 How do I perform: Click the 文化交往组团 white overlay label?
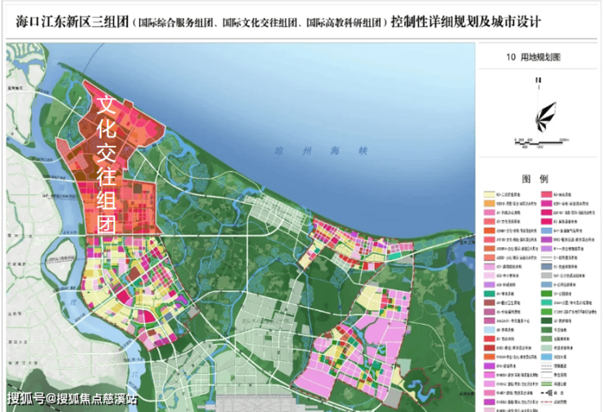(x=108, y=163)
